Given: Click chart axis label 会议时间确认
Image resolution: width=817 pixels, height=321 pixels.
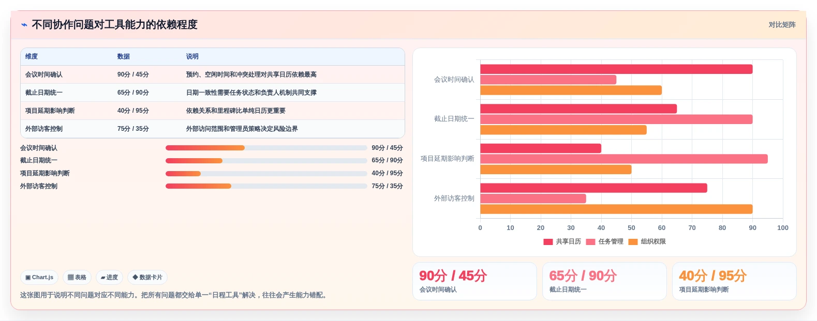Looking at the screenshot, I should click(454, 80).
